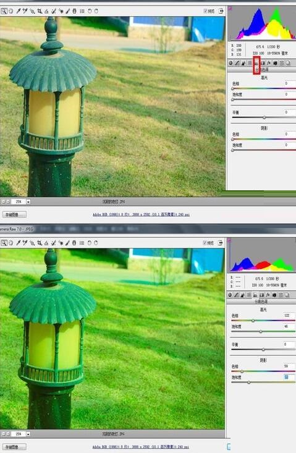Click Save Image button in upper window

coord(14,214)
